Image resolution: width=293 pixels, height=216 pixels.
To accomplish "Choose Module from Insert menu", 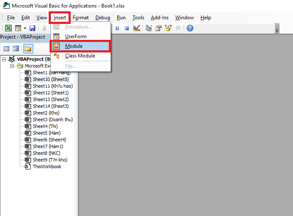I will (x=81, y=46).
